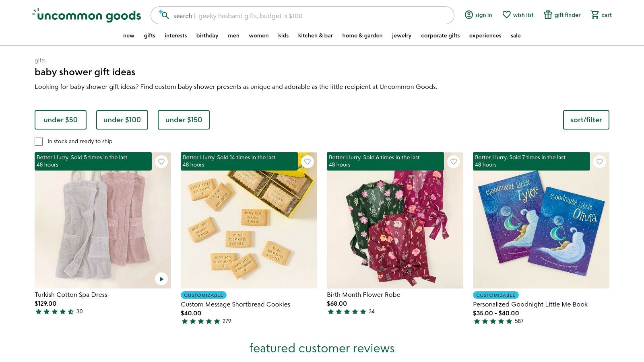
Task: Filter gifts by under $100
Action: click(122, 120)
